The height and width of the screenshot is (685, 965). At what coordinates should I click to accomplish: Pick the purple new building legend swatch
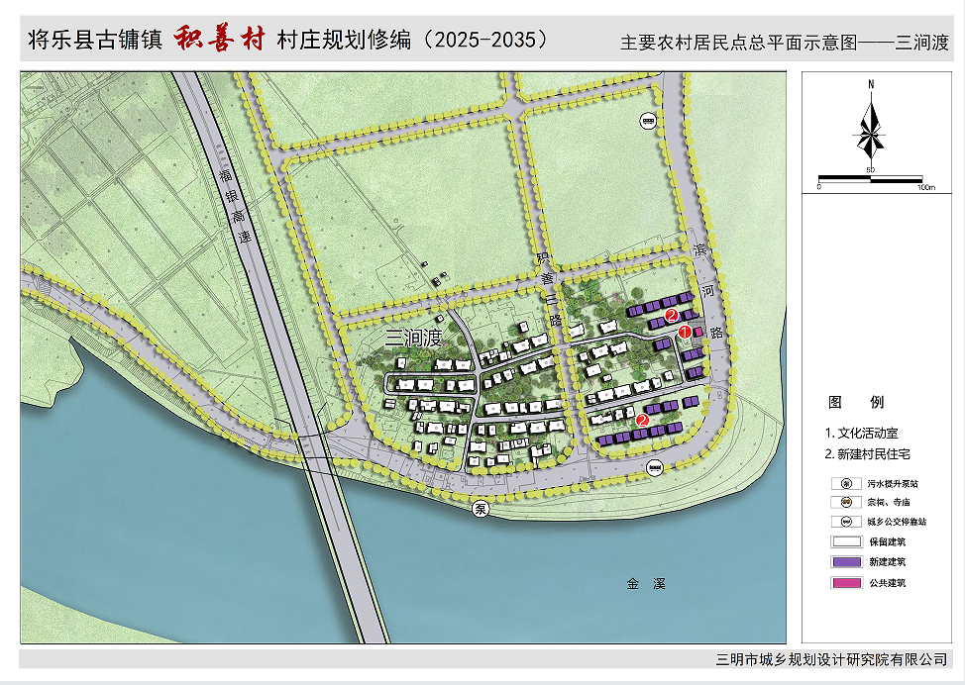click(845, 562)
